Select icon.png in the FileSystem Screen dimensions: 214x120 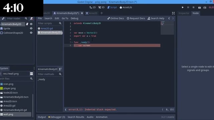click(x=8, y=84)
